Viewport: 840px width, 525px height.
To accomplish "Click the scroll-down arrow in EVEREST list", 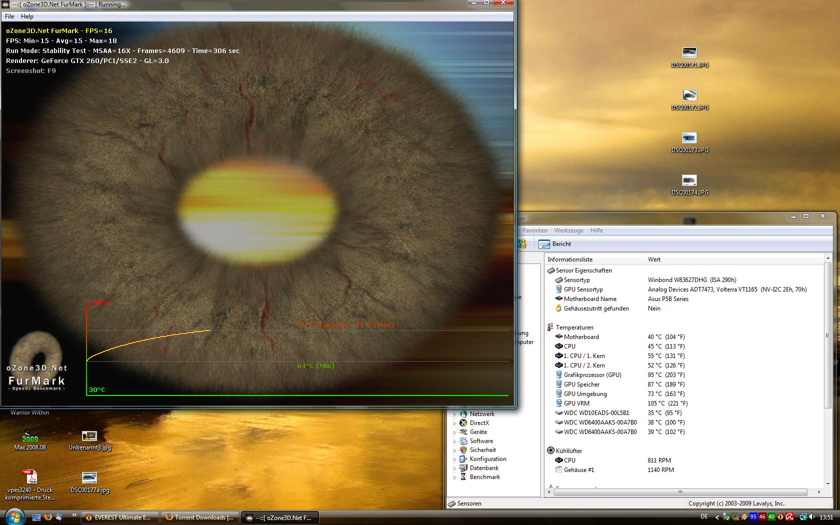I will click(x=827, y=483).
